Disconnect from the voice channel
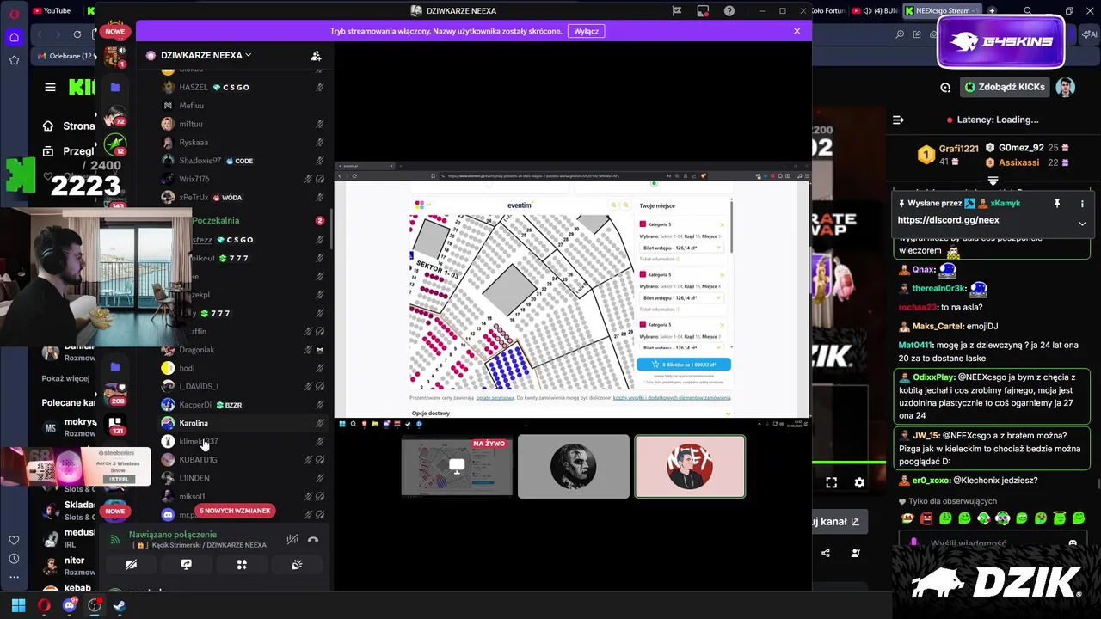This screenshot has height=619, width=1101. (313, 540)
